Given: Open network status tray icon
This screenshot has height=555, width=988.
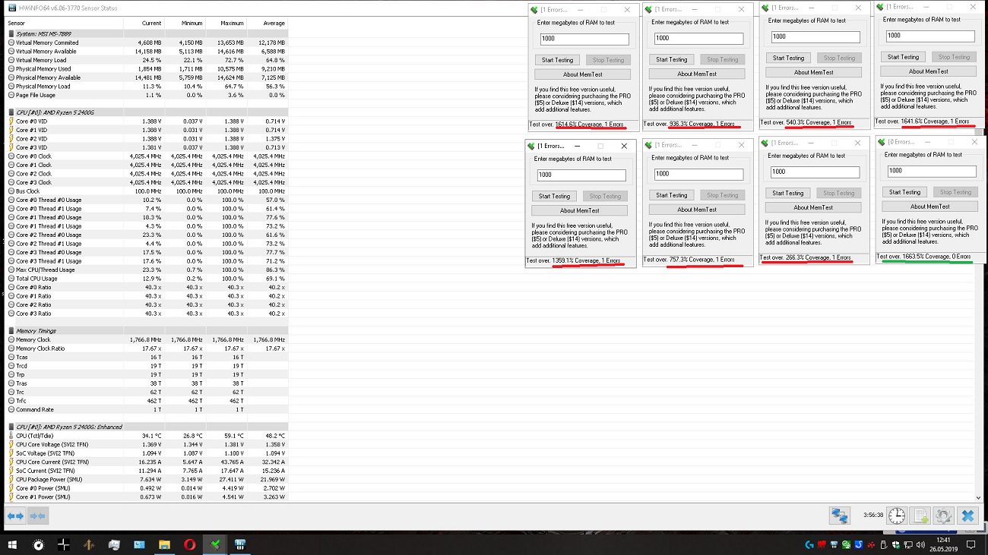Looking at the screenshot, I should pos(907,544).
